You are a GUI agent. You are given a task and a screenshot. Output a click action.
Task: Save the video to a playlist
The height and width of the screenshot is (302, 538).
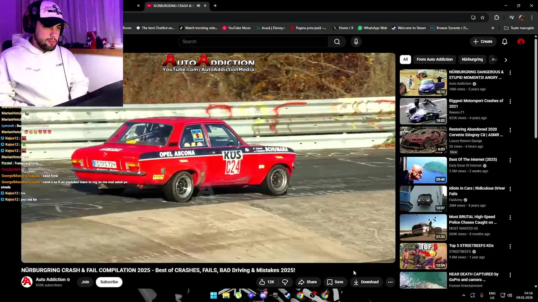pyautogui.click(x=335, y=282)
